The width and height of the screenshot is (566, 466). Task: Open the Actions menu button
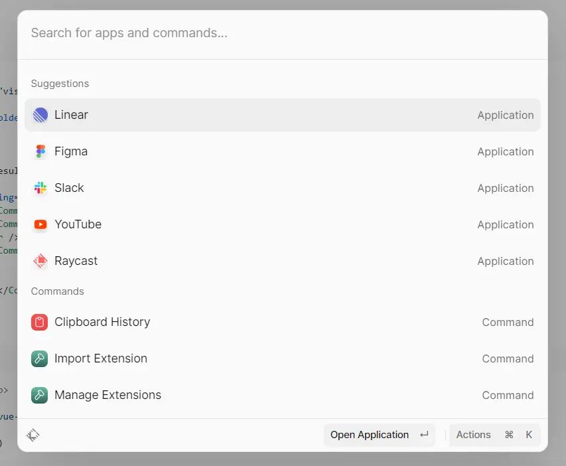pos(473,435)
